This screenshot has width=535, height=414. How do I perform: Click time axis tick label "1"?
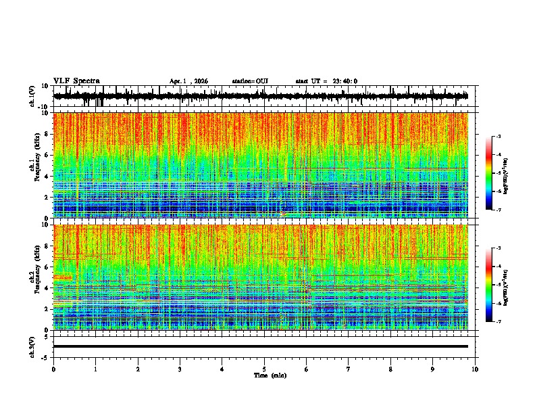click(x=95, y=369)
